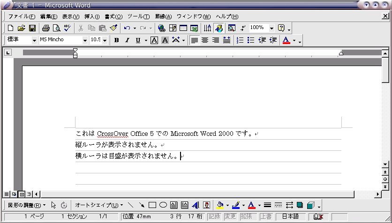Open the font size 10.5 dropdown
The height and width of the screenshot is (223, 392).
click(x=105, y=40)
